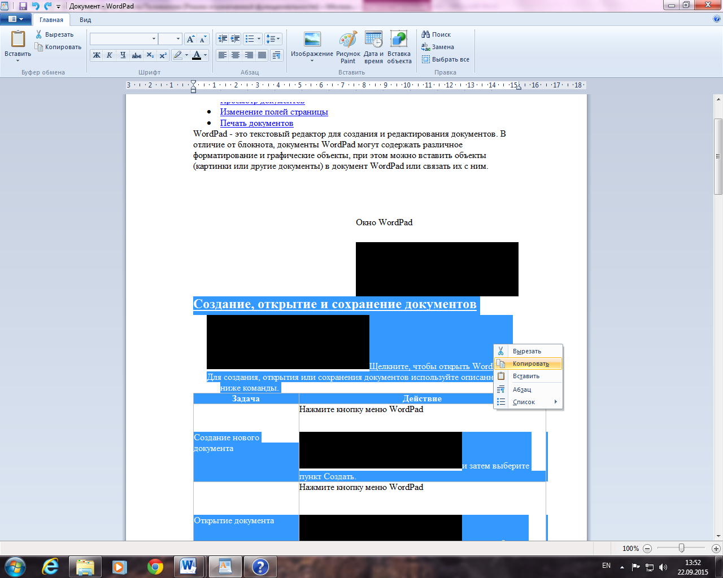Viewport: 723px width, 578px height.
Task: Choose Абзац in the context menu
Action: coord(528,389)
